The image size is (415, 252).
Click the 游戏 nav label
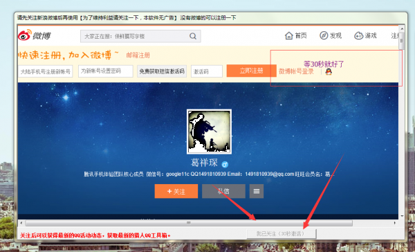click(x=371, y=35)
